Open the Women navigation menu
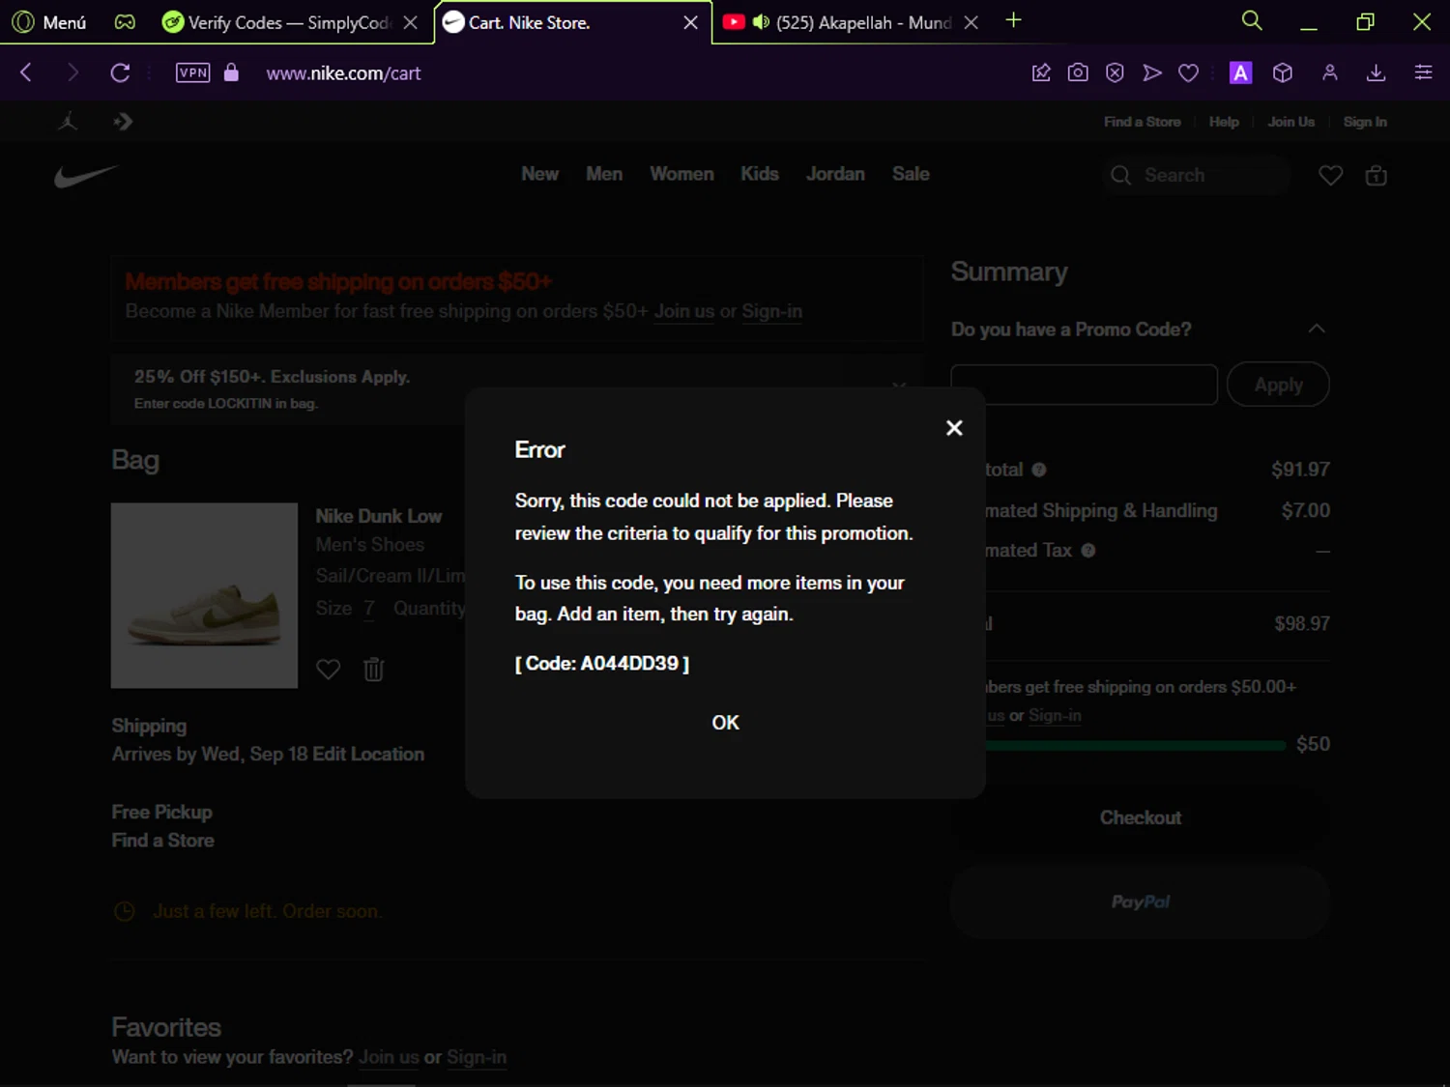The image size is (1450, 1087). (x=681, y=174)
